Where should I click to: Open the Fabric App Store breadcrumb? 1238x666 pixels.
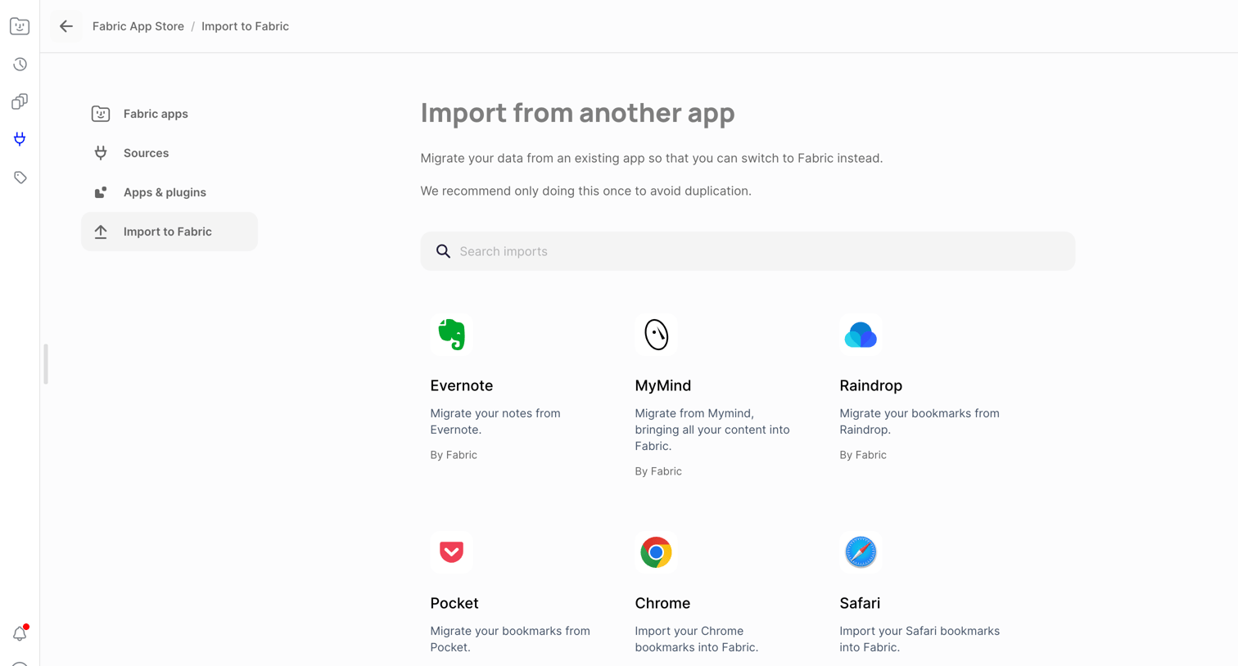[x=138, y=26]
